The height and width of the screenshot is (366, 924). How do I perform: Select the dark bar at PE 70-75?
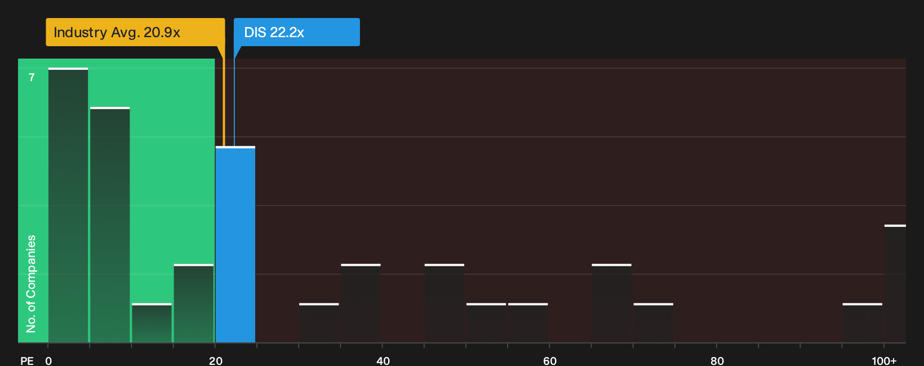[654, 323]
